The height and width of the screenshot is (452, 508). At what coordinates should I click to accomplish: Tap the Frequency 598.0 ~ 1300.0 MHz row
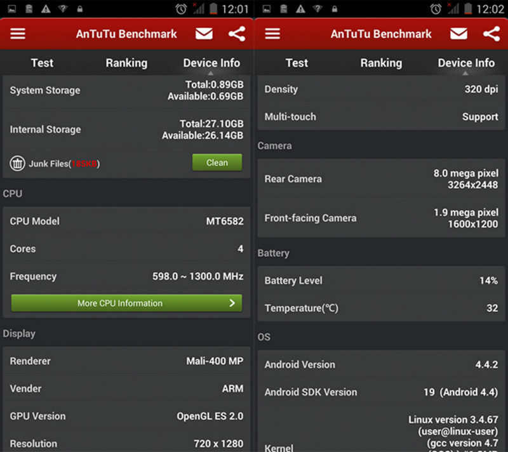pos(126,276)
